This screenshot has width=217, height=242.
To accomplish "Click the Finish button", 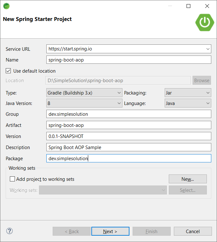I will coord(152,231).
